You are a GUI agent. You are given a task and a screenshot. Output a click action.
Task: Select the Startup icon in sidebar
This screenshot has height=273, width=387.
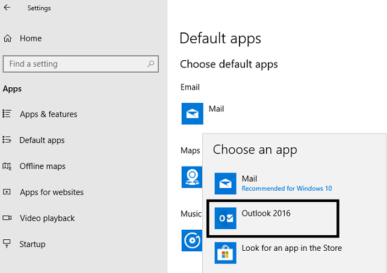coord(7,244)
